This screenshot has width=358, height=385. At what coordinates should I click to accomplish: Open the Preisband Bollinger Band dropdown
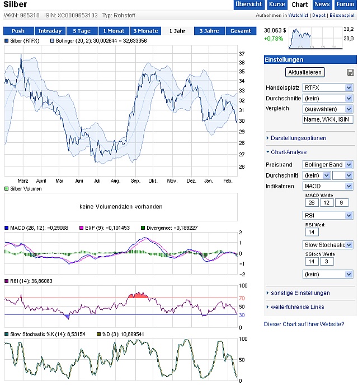pos(327,165)
